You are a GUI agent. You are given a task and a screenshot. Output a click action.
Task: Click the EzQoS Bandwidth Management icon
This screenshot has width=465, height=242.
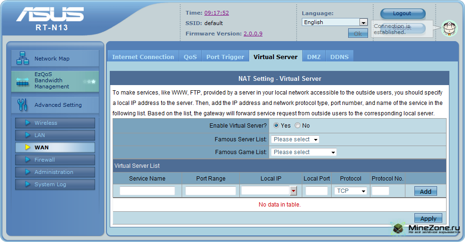[22, 81]
